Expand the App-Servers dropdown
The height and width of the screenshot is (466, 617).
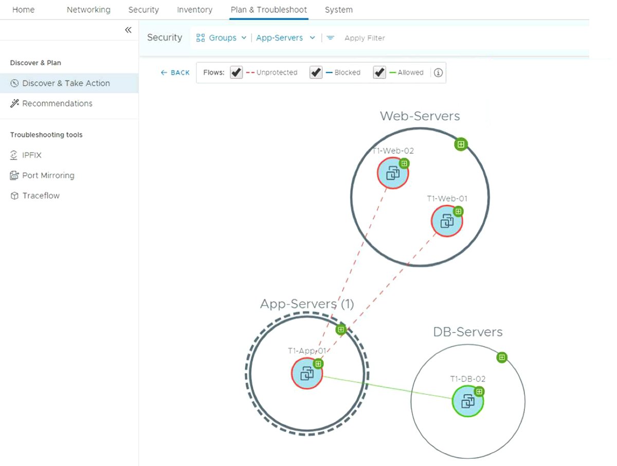click(x=285, y=38)
